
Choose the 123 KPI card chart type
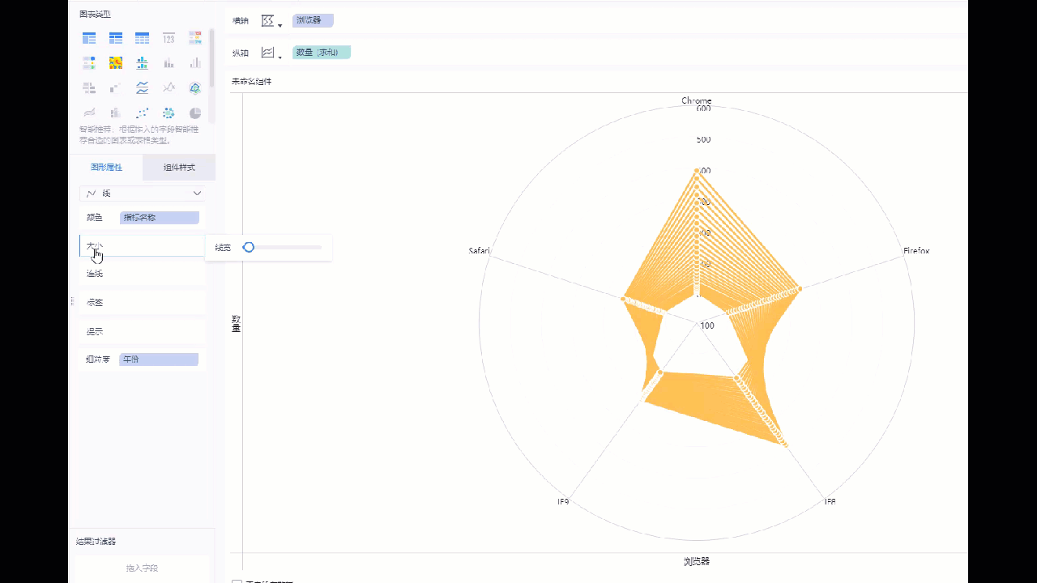(x=169, y=38)
